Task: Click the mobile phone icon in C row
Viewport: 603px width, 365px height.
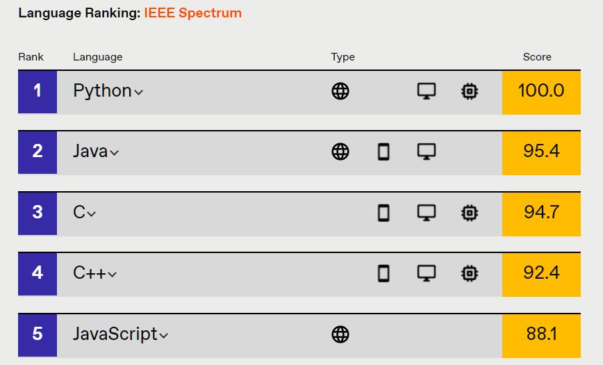Action: point(383,213)
